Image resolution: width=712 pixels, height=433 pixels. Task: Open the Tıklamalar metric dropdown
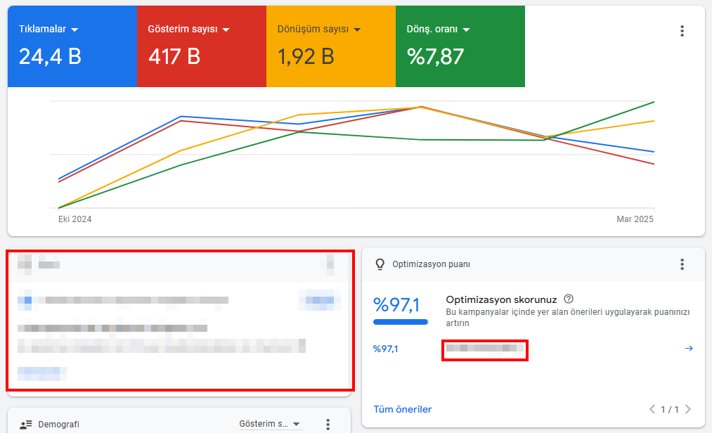pos(75,30)
